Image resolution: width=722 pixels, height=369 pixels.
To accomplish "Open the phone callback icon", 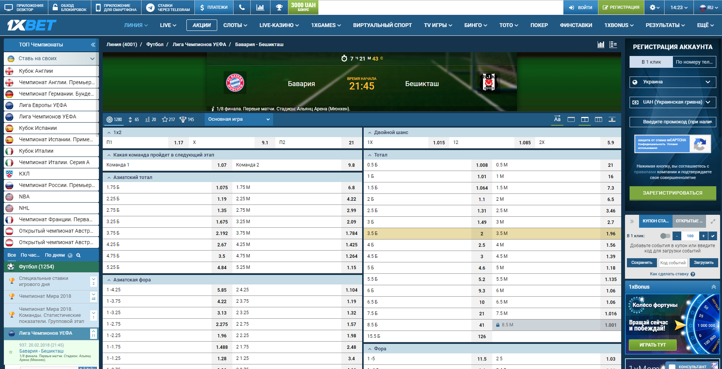I will pyautogui.click(x=242, y=7).
